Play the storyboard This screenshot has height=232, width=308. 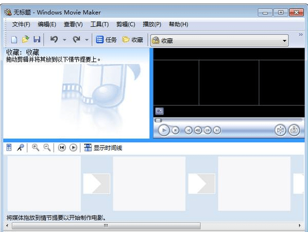[73, 148]
